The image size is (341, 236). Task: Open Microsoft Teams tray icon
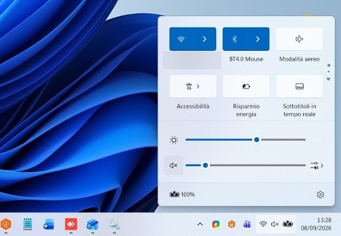247,224
